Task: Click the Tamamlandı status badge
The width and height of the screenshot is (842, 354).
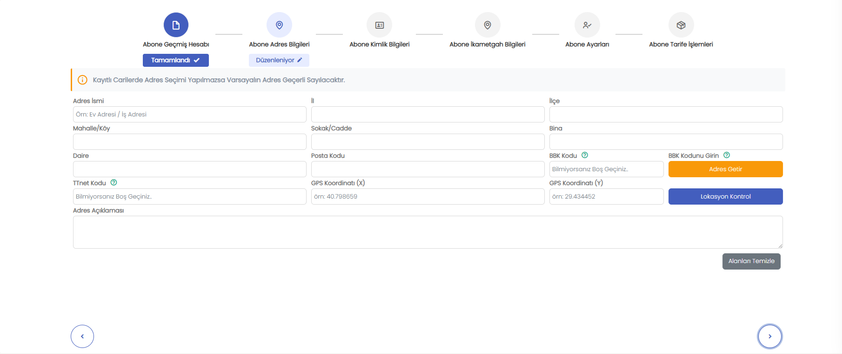Action: 175,60
